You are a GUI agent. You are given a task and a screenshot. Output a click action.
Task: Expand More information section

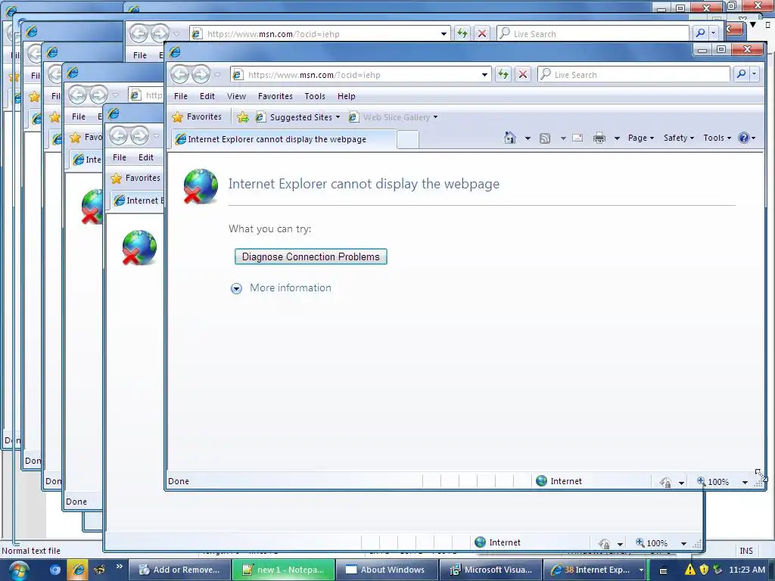(282, 288)
